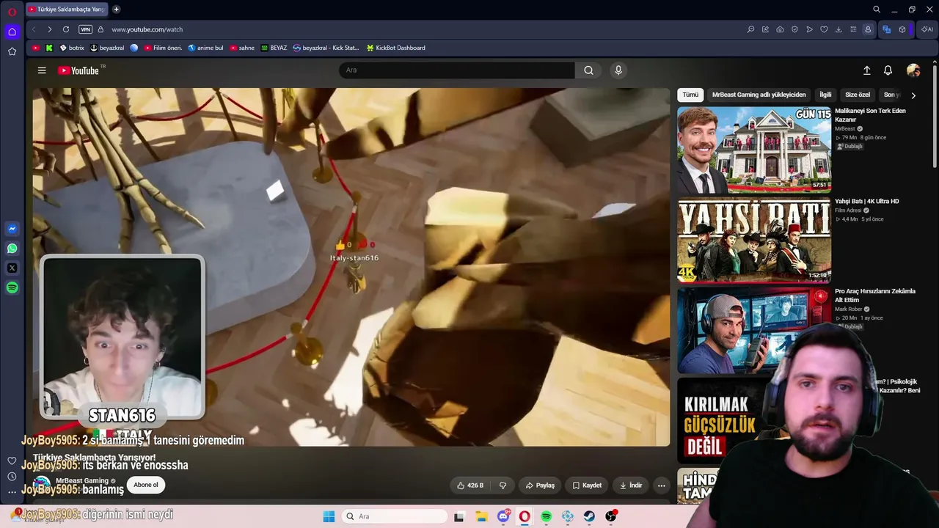The height and width of the screenshot is (528, 939).
Task: Select the Tümü filter chip
Action: click(x=690, y=95)
